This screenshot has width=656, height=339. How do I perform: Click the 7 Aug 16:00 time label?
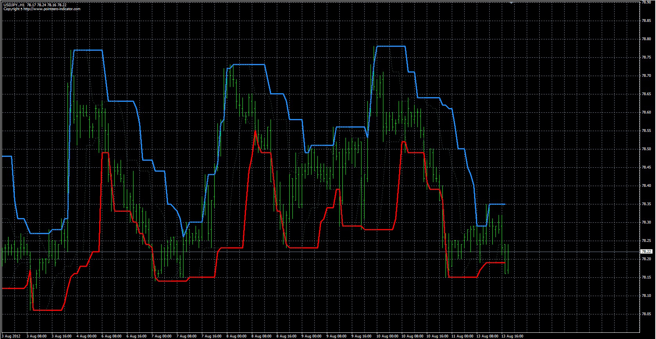(x=211, y=336)
